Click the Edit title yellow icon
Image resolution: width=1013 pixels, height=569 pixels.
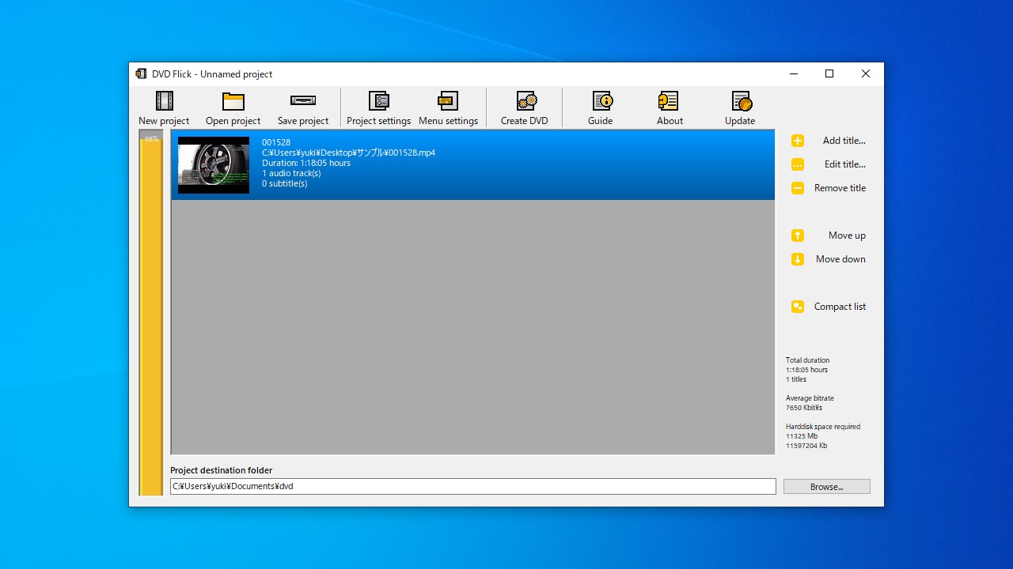tap(798, 164)
